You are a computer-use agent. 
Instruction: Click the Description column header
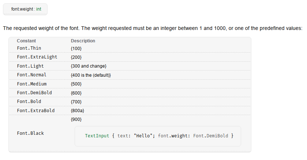83,41
